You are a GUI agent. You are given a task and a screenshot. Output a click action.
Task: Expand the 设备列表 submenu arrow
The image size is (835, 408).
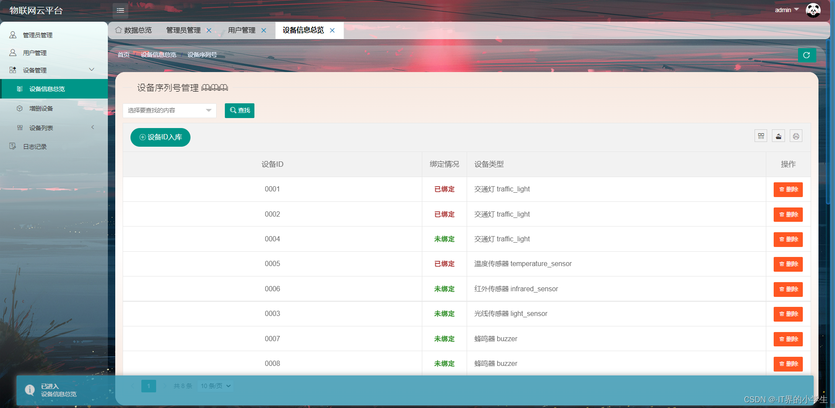[x=93, y=127]
